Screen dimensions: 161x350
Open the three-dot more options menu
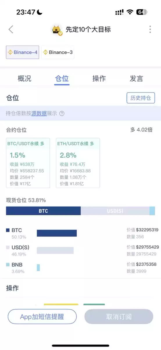[x=150, y=29]
